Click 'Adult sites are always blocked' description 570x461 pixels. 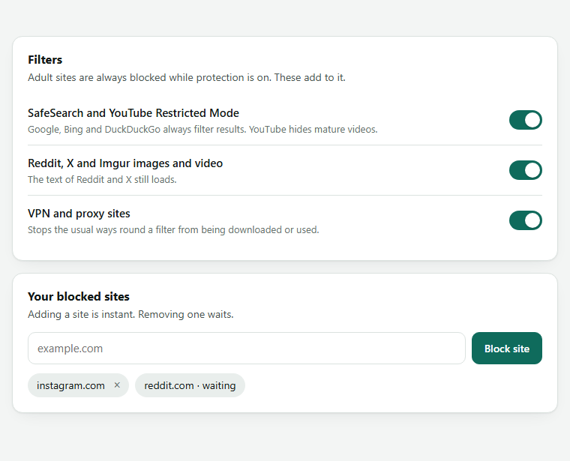click(x=187, y=77)
